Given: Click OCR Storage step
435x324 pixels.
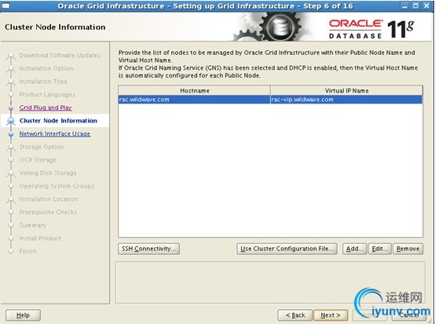Looking at the screenshot, I should point(38,160).
